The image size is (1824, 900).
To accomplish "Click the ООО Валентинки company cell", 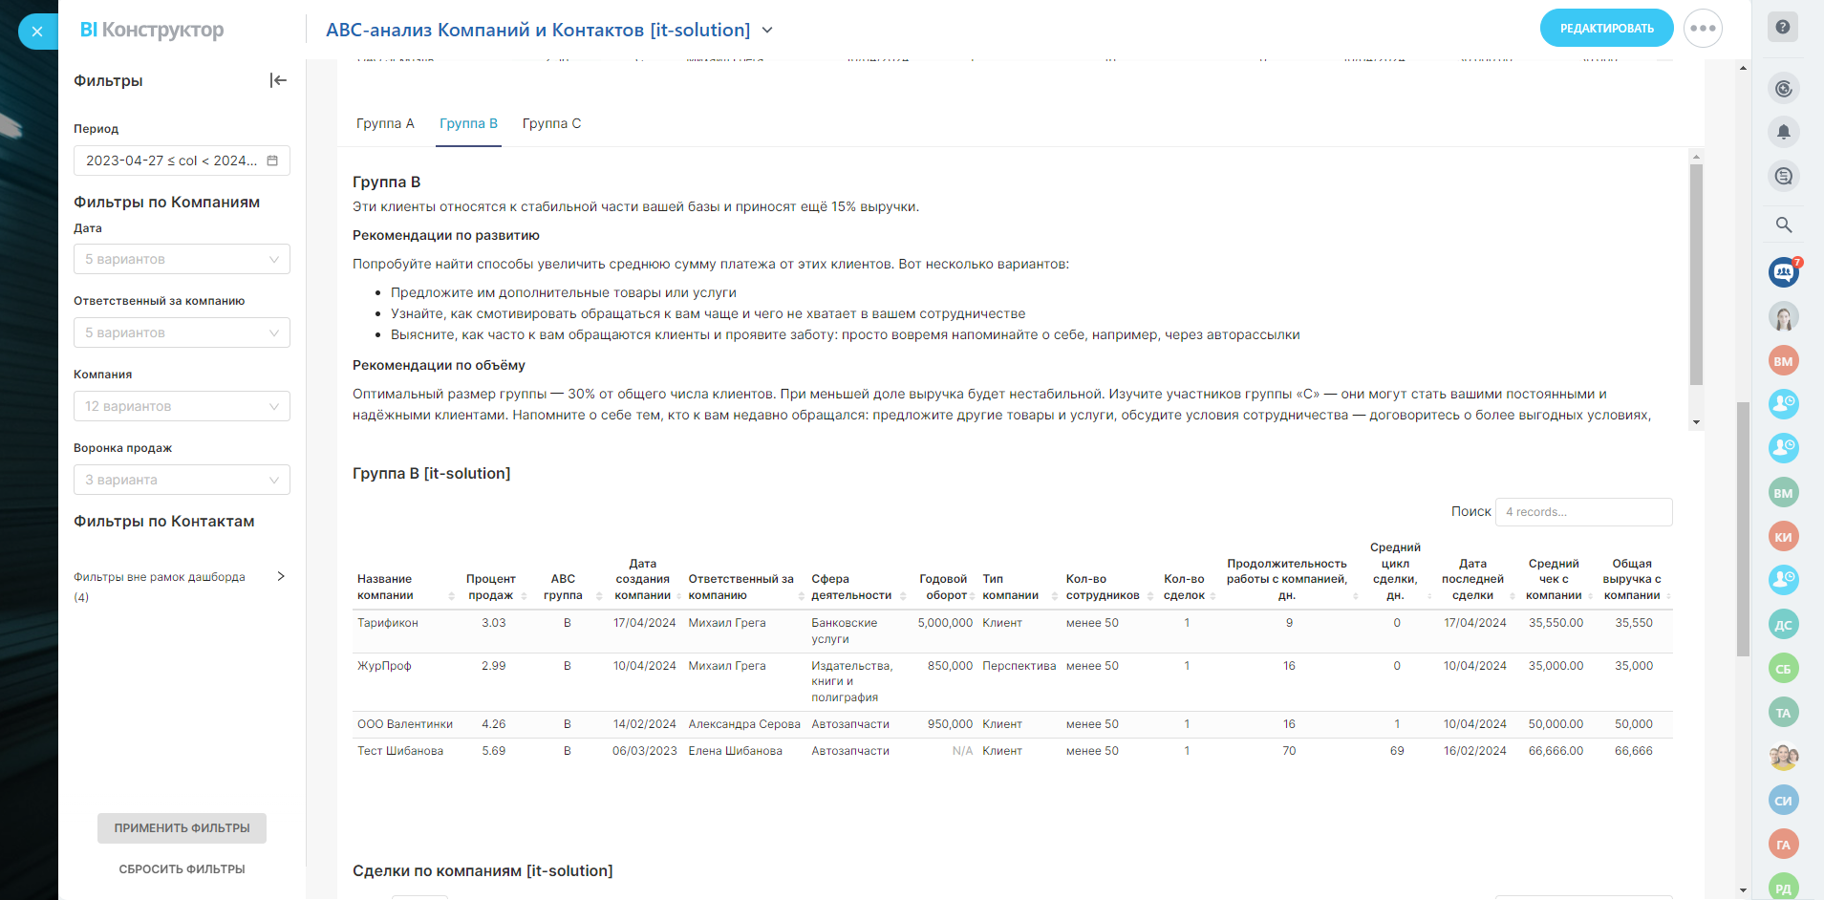I will pyautogui.click(x=405, y=724).
